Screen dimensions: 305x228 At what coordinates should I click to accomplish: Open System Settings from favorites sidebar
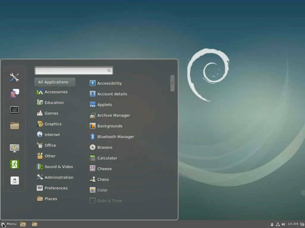coord(15,77)
